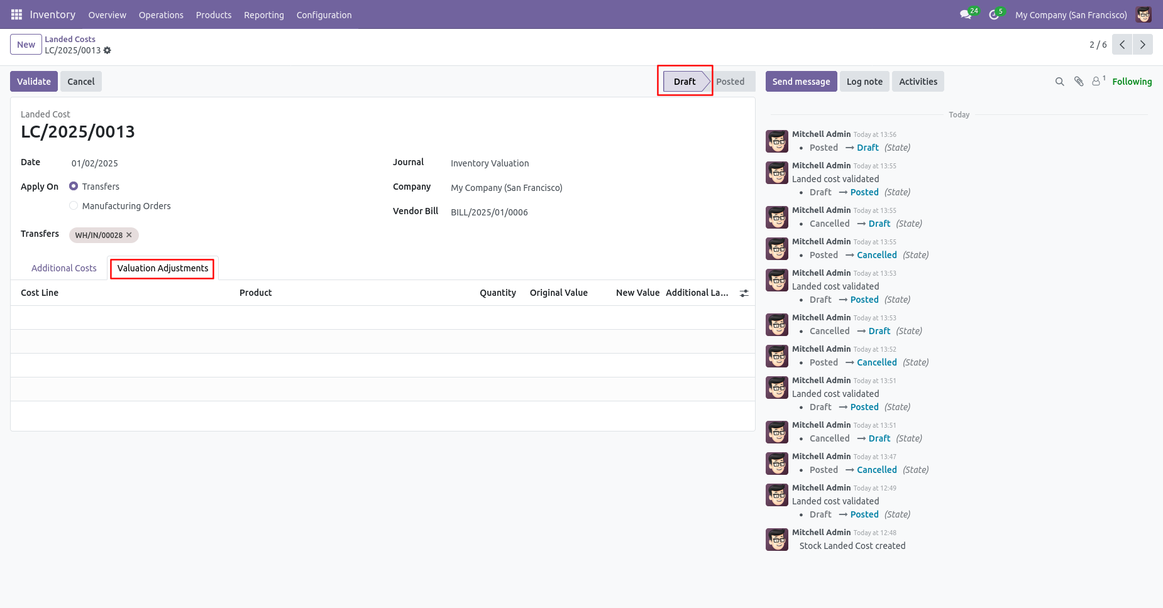The width and height of the screenshot is (1163, 608).
Task: Open the activities clock icon with badge 5
Action: 996,14
